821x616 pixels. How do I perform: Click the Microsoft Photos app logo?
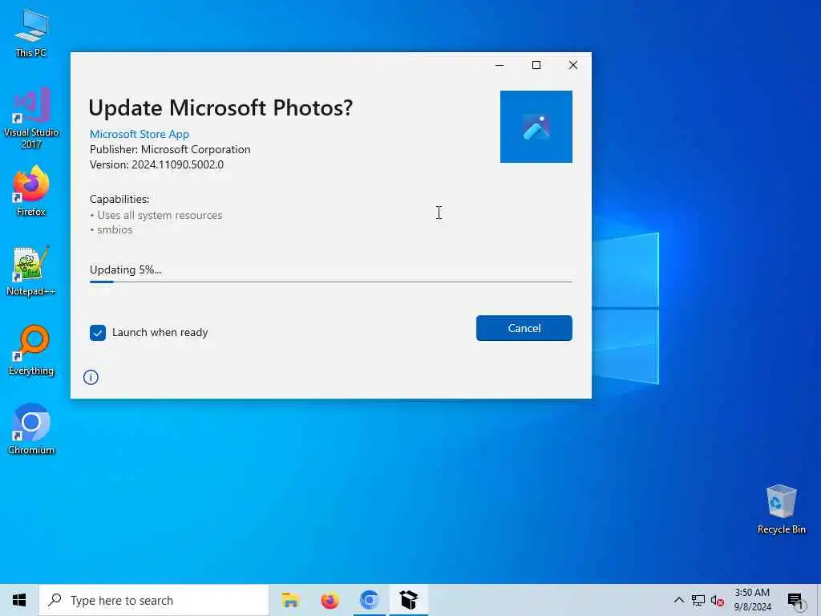536,127
